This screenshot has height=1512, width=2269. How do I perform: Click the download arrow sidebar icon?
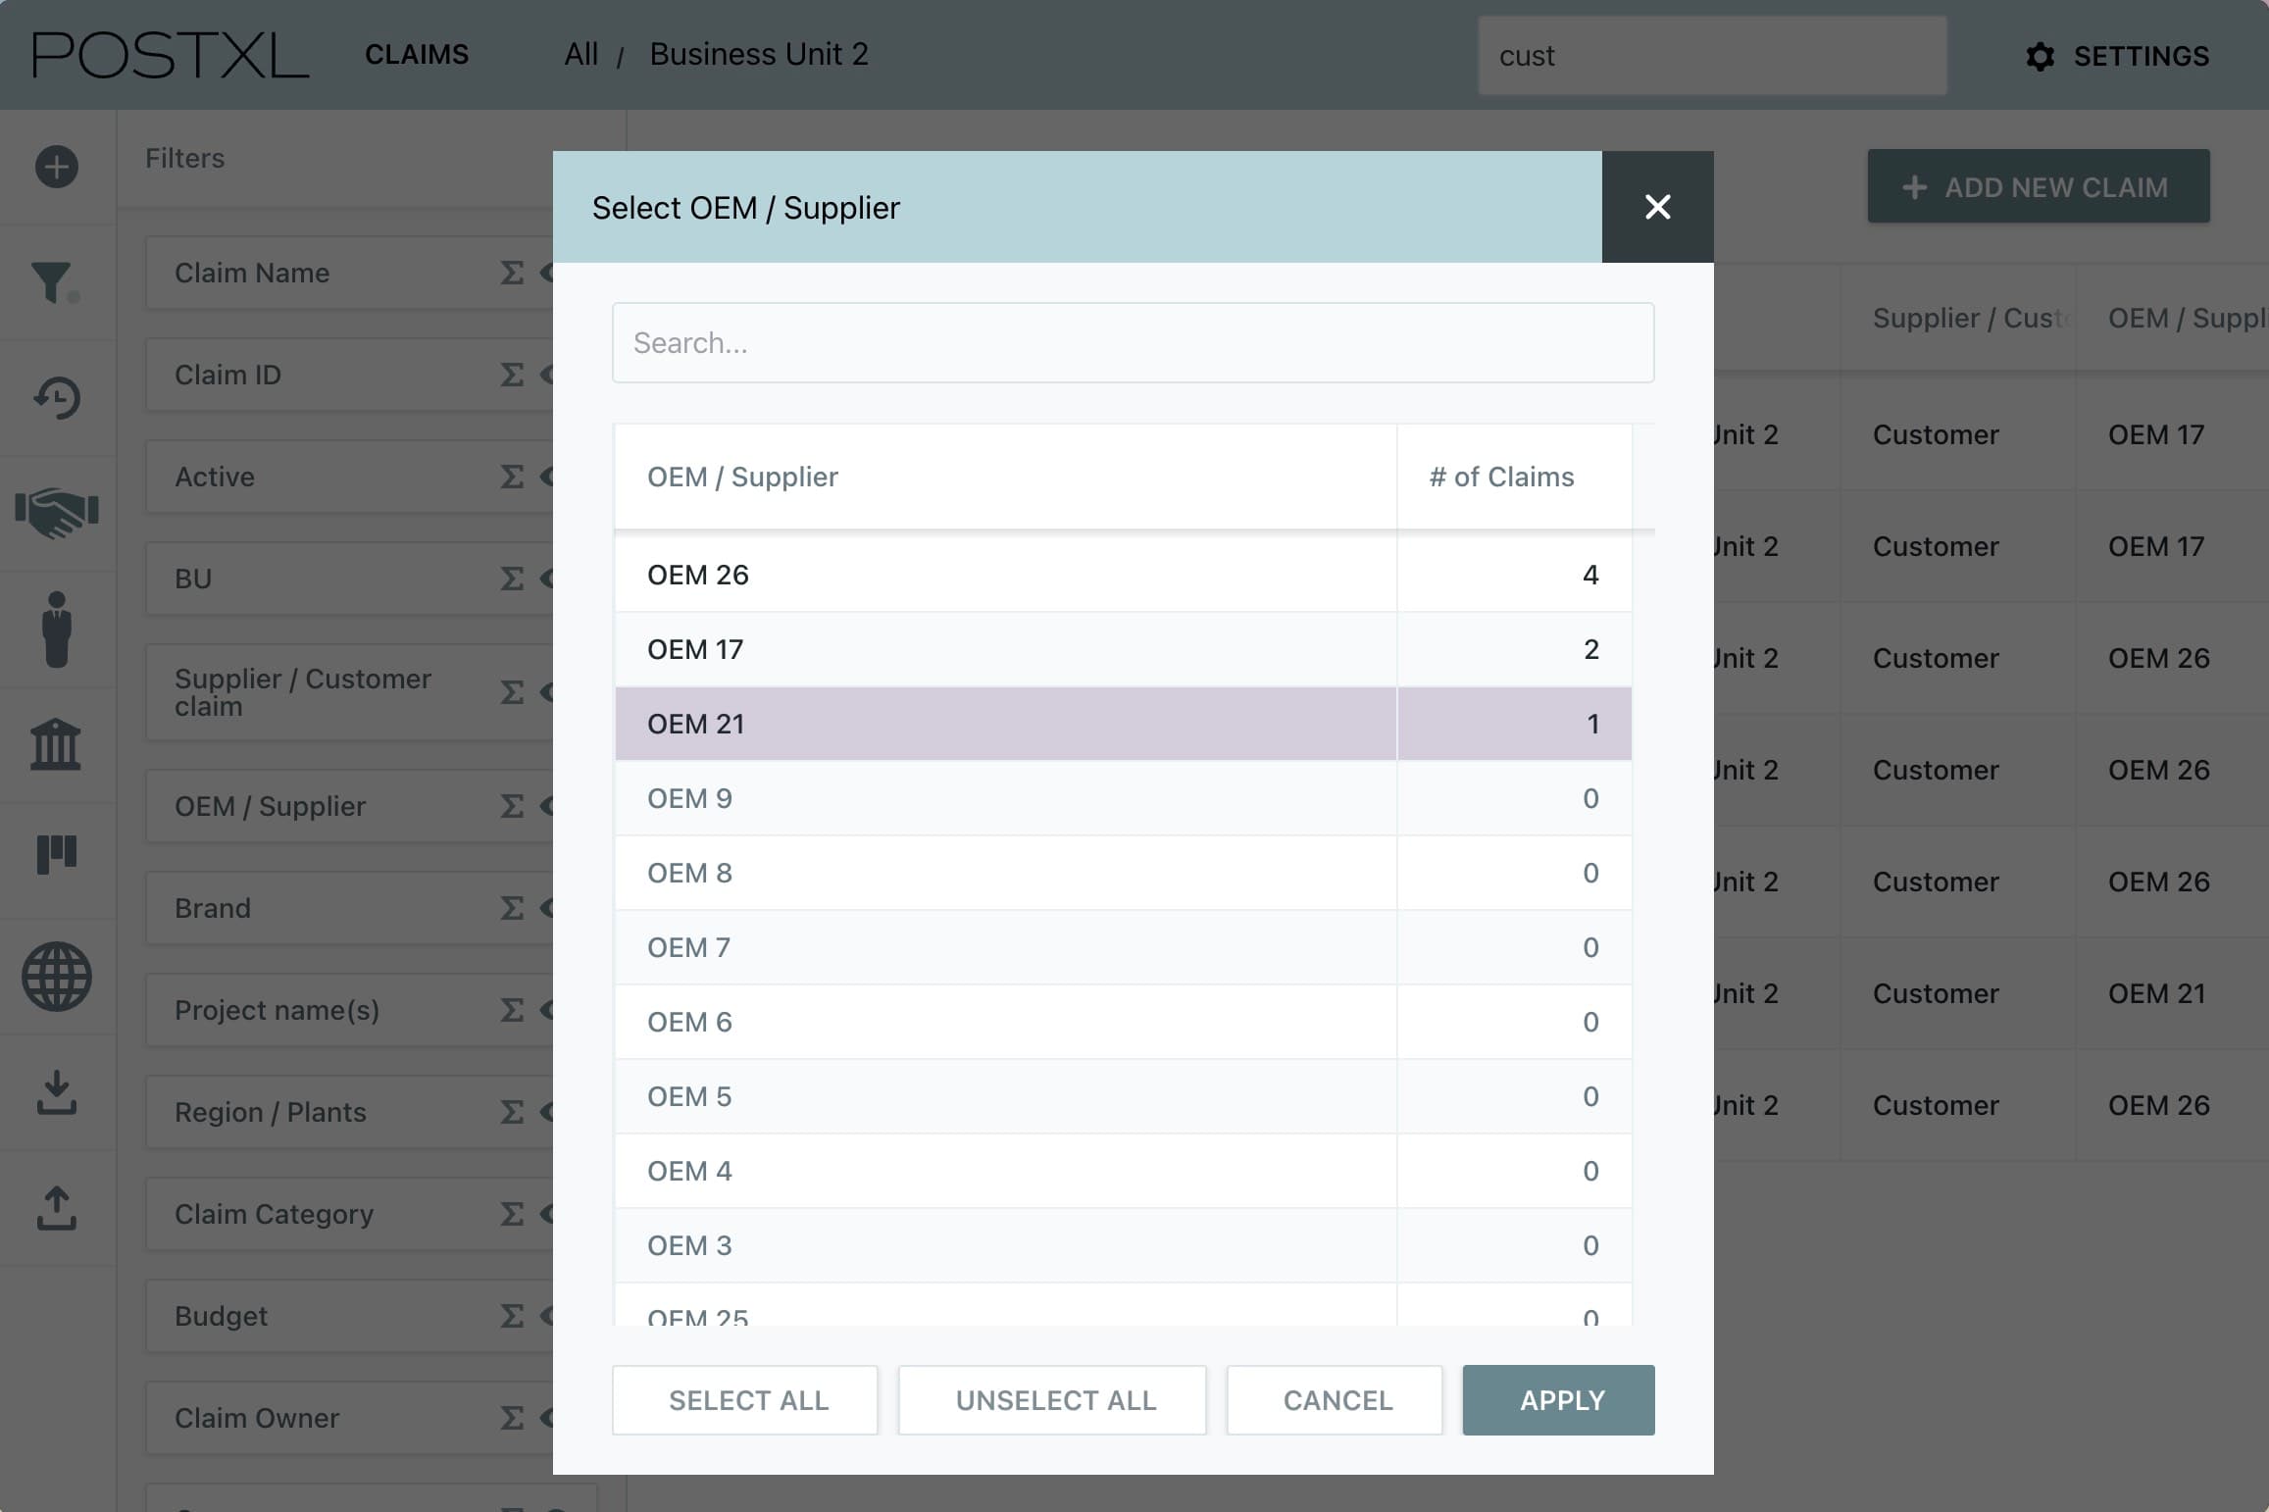[57, 1092]
